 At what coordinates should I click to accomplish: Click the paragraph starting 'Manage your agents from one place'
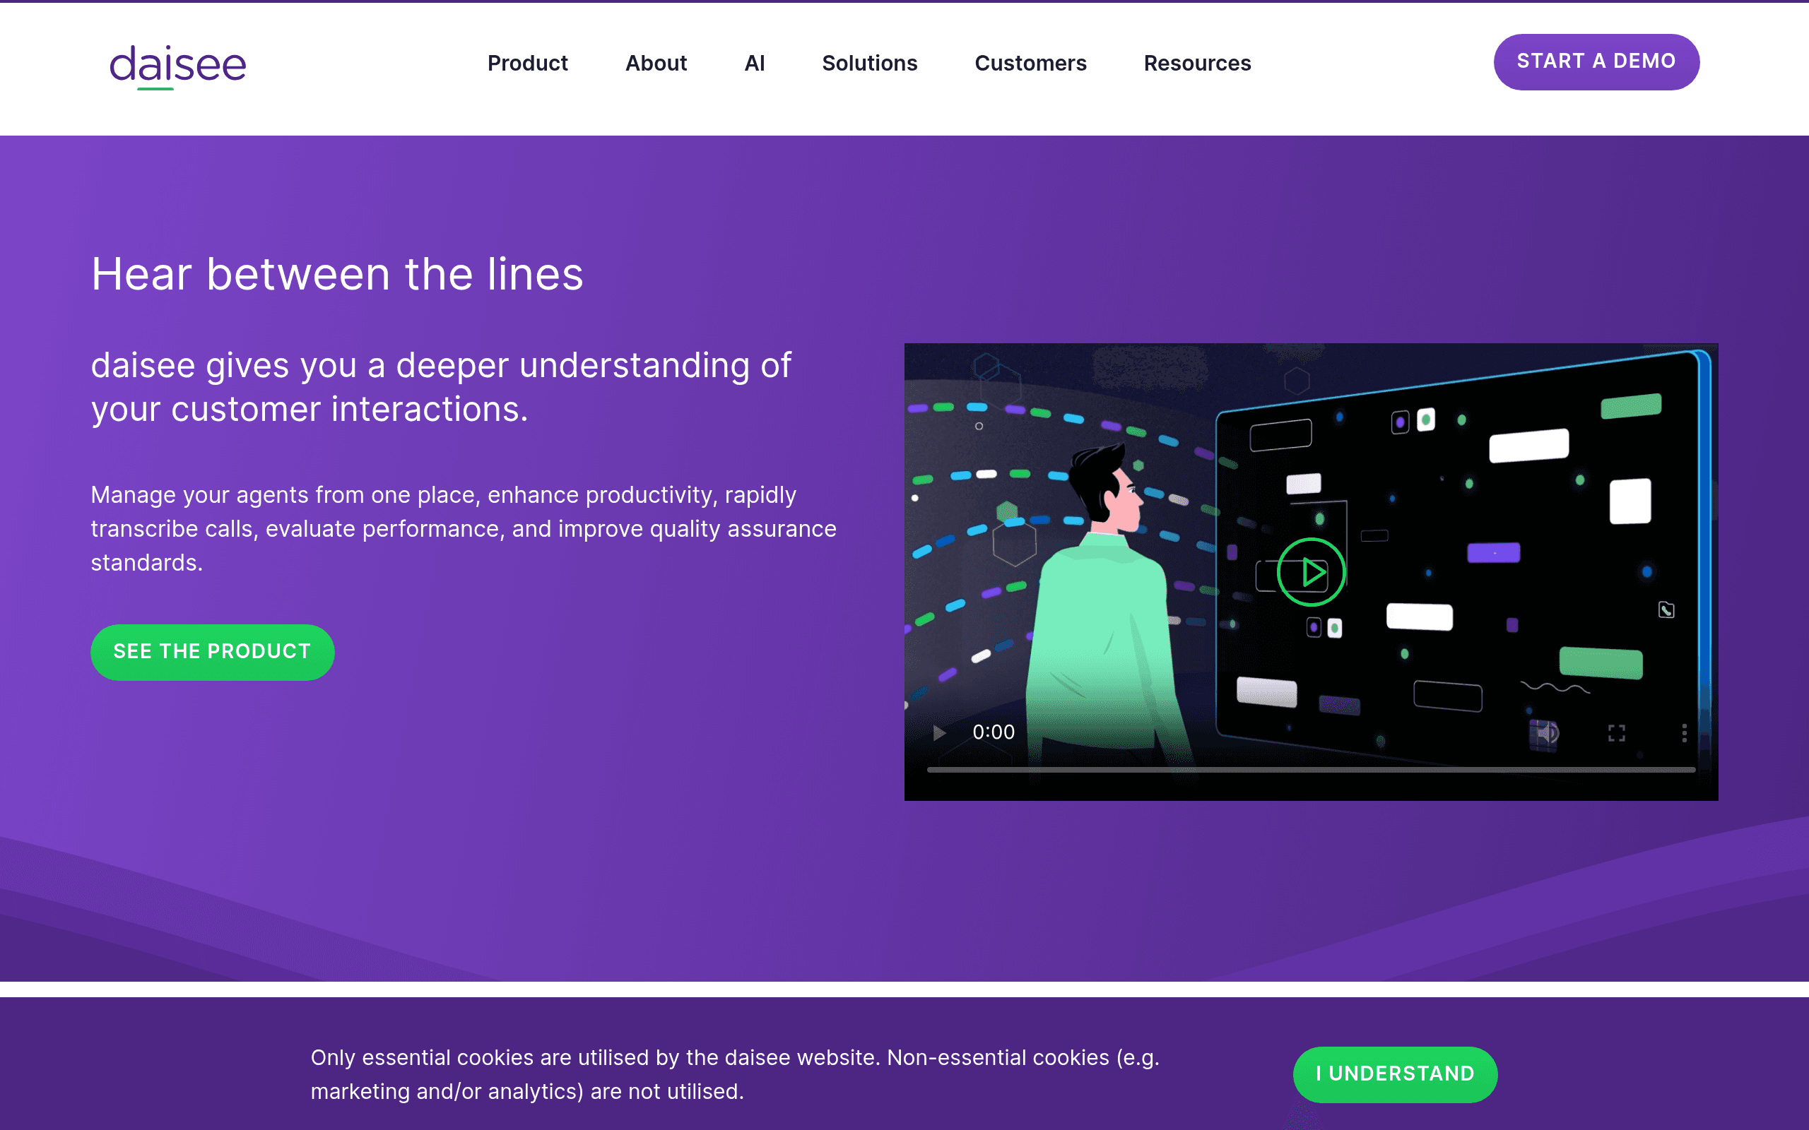pos(464,528)
